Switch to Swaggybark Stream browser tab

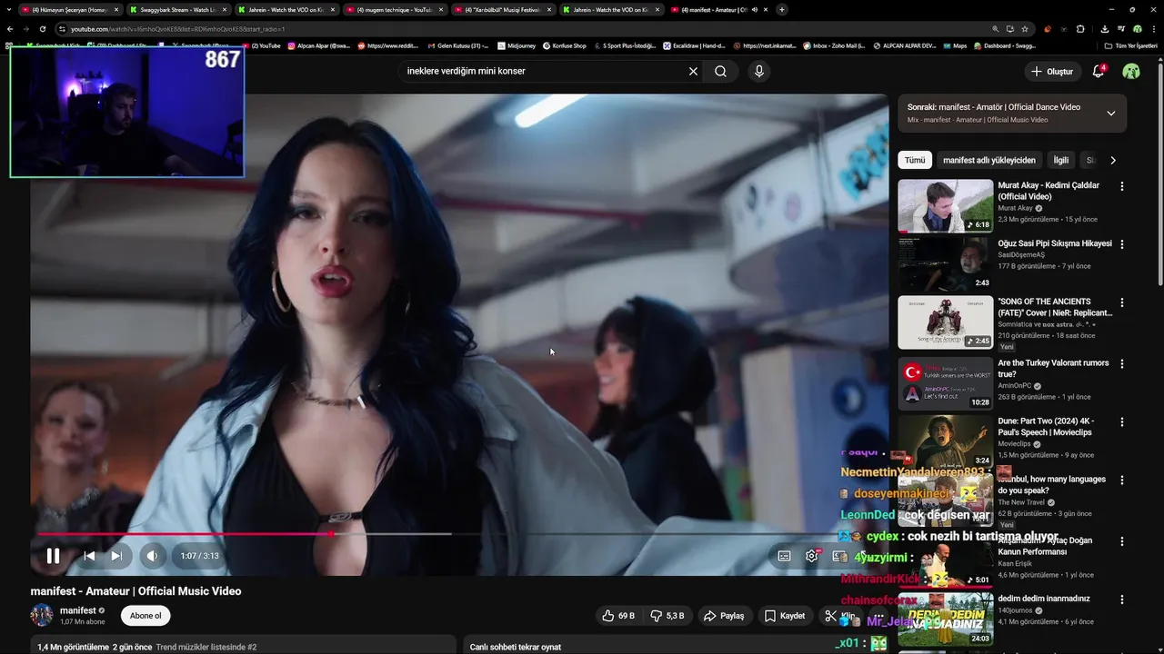tap(177, 10)
